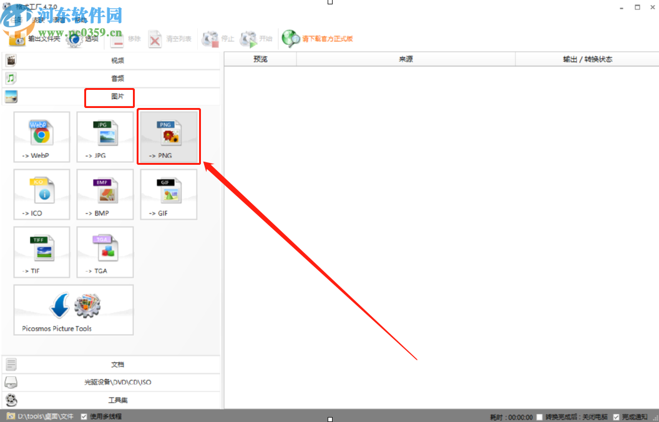Click the toolset film reel icon

pyautogui.click(x=11, y=400)
